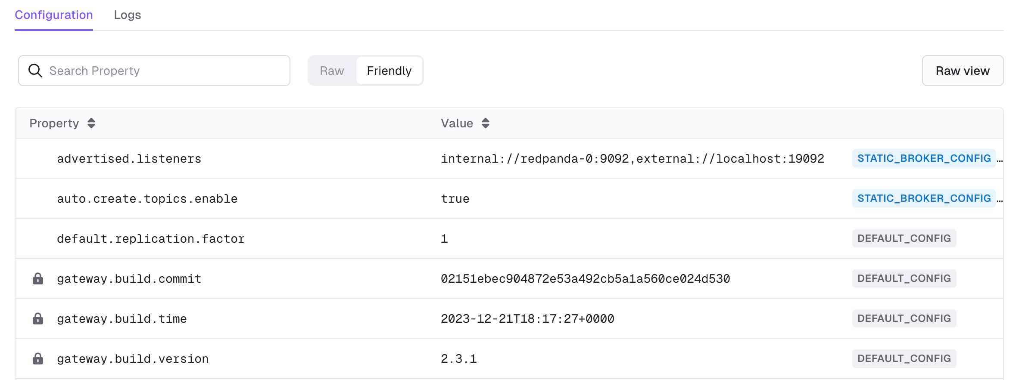Click the Raw view button

pos(963,71)
